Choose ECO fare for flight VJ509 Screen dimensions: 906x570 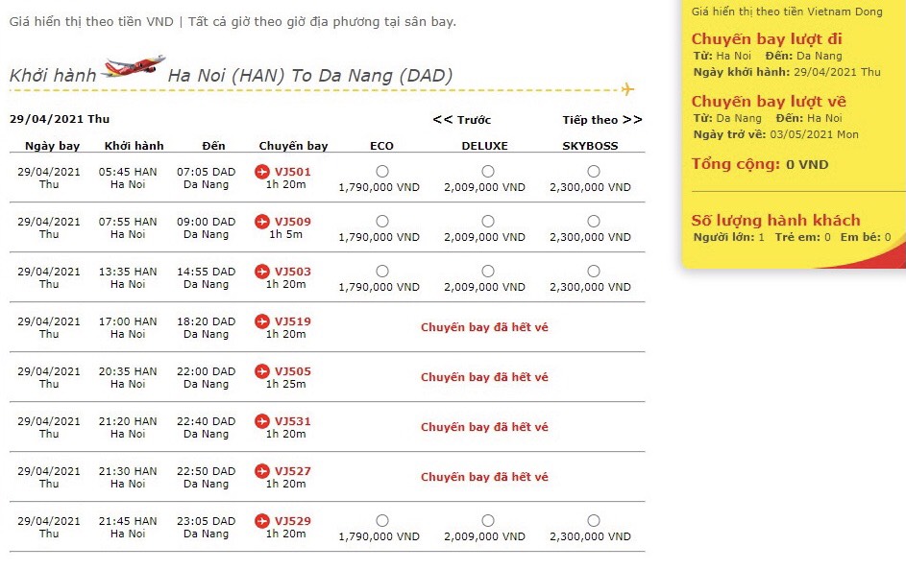(x=382, y=222)
